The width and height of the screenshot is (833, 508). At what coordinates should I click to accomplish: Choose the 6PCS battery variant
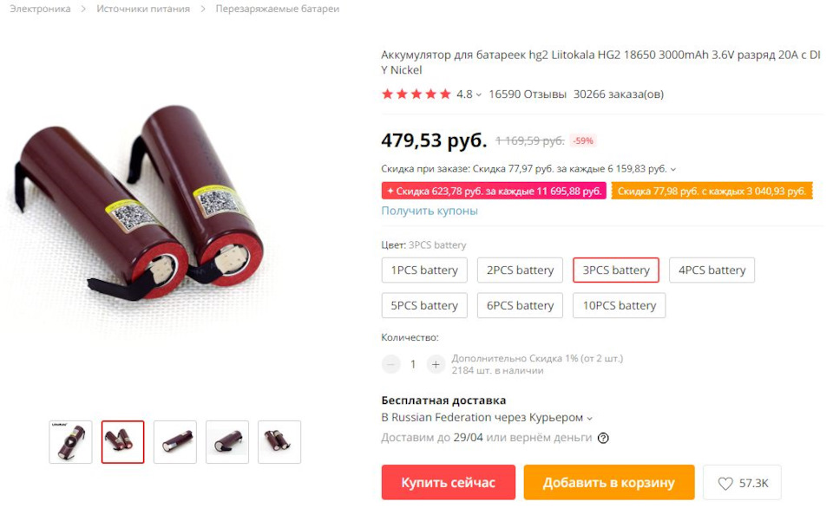click(x=520, y=306)
